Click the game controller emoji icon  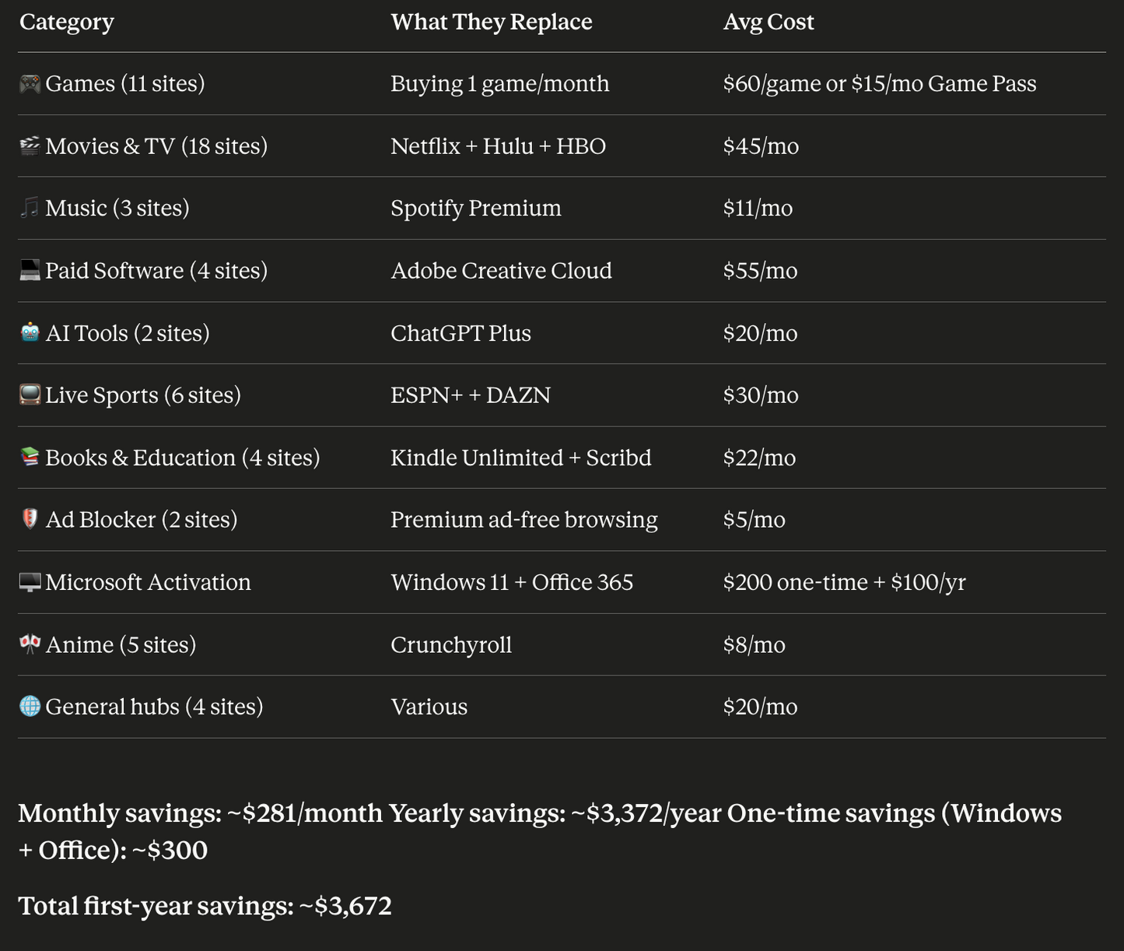click(x=30, y=83)
